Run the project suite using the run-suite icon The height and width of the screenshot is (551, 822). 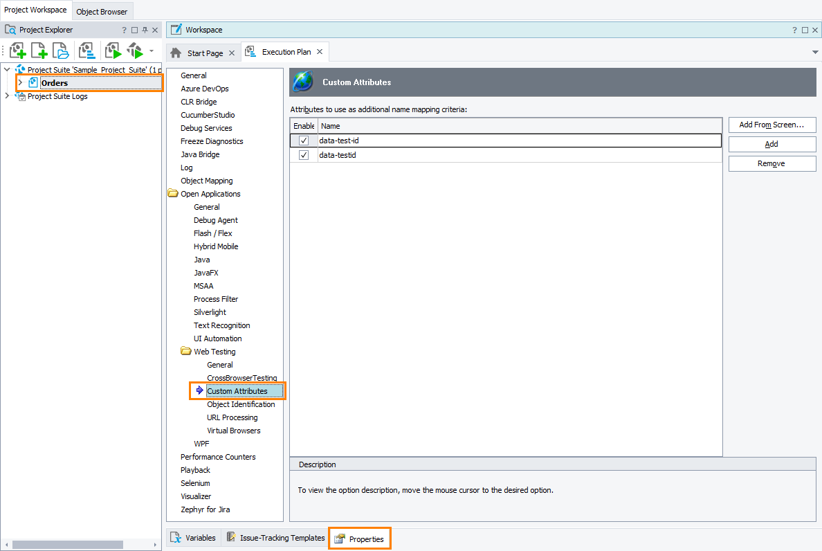pyautogui.click(x=134, y=51)
